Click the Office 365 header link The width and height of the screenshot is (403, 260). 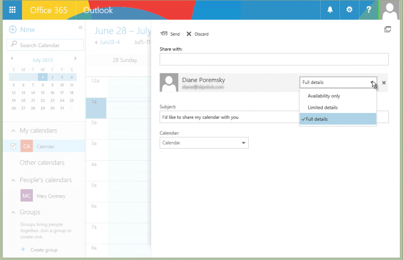point(49,10)
